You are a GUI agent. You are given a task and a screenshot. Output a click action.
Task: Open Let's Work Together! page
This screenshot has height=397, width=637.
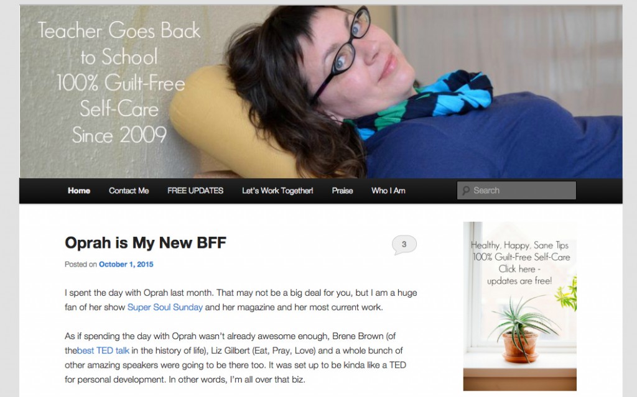[x=277, y=191]
